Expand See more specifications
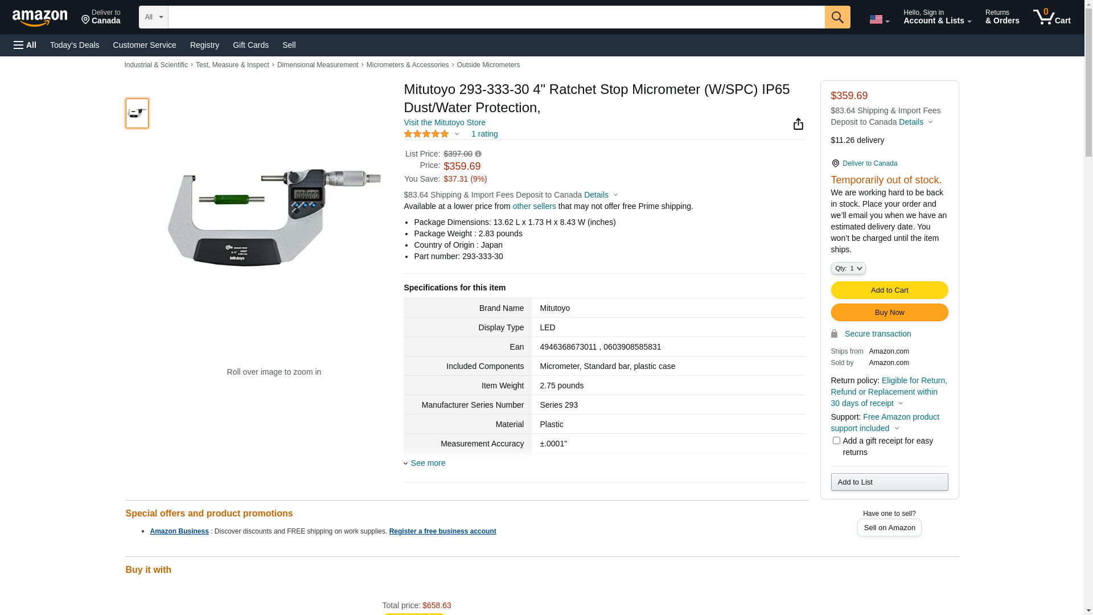1093x615 pixels. (428, 463)
